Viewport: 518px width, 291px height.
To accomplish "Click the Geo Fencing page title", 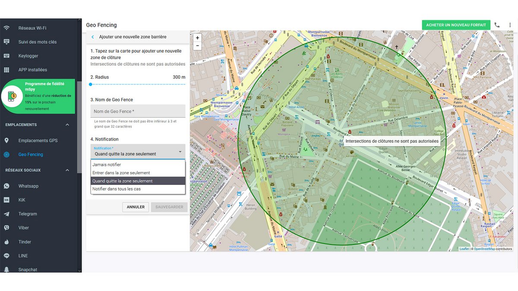I will pyautogui.click(x=101, y=25).
